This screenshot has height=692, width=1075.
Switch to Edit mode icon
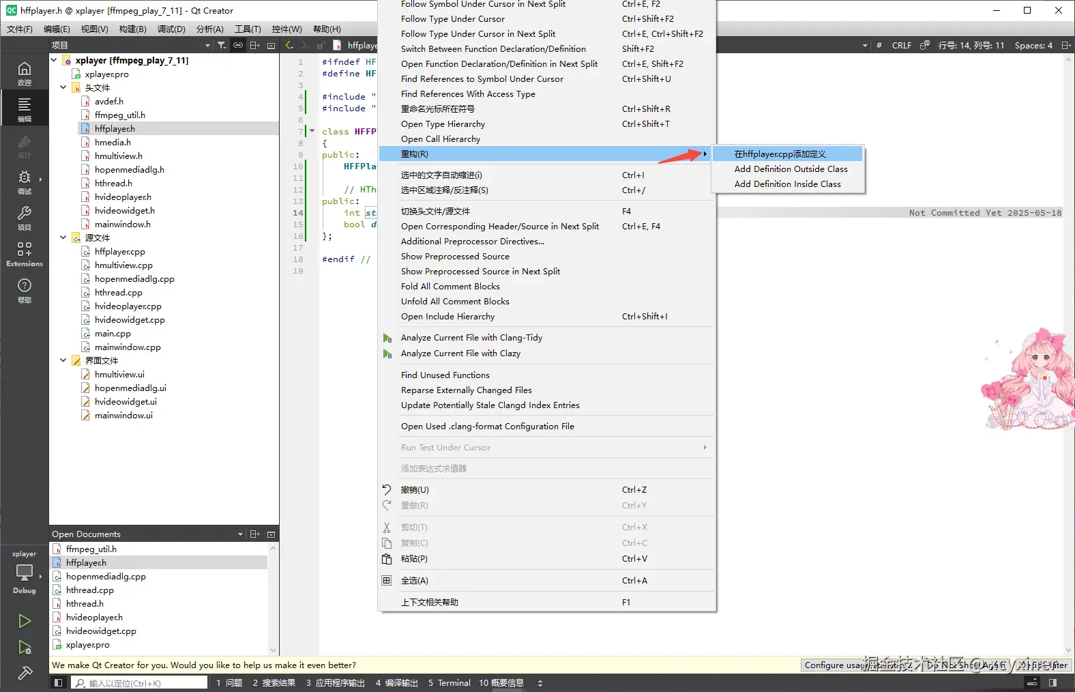(x=25, y=109)
